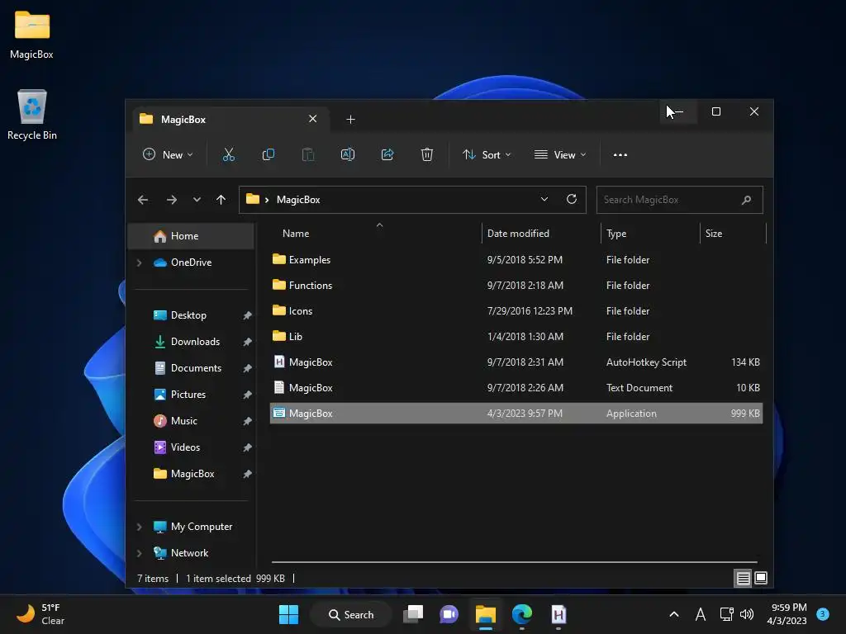Screen dimensions: 846x634
Task: Expand the My Computer tree node
Action: pos(139,527)
